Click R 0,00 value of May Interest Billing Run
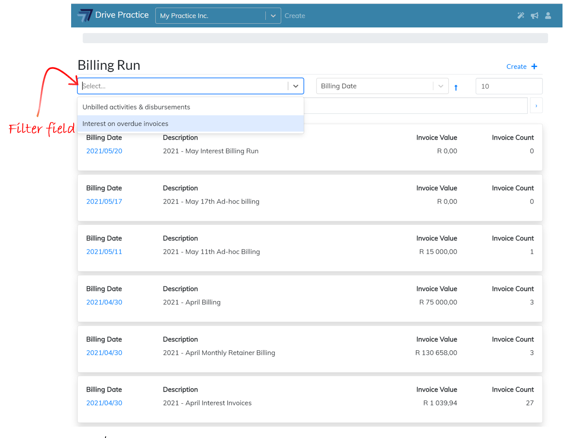The height and width of the screenshot is (438, 567). click(447, 151)
